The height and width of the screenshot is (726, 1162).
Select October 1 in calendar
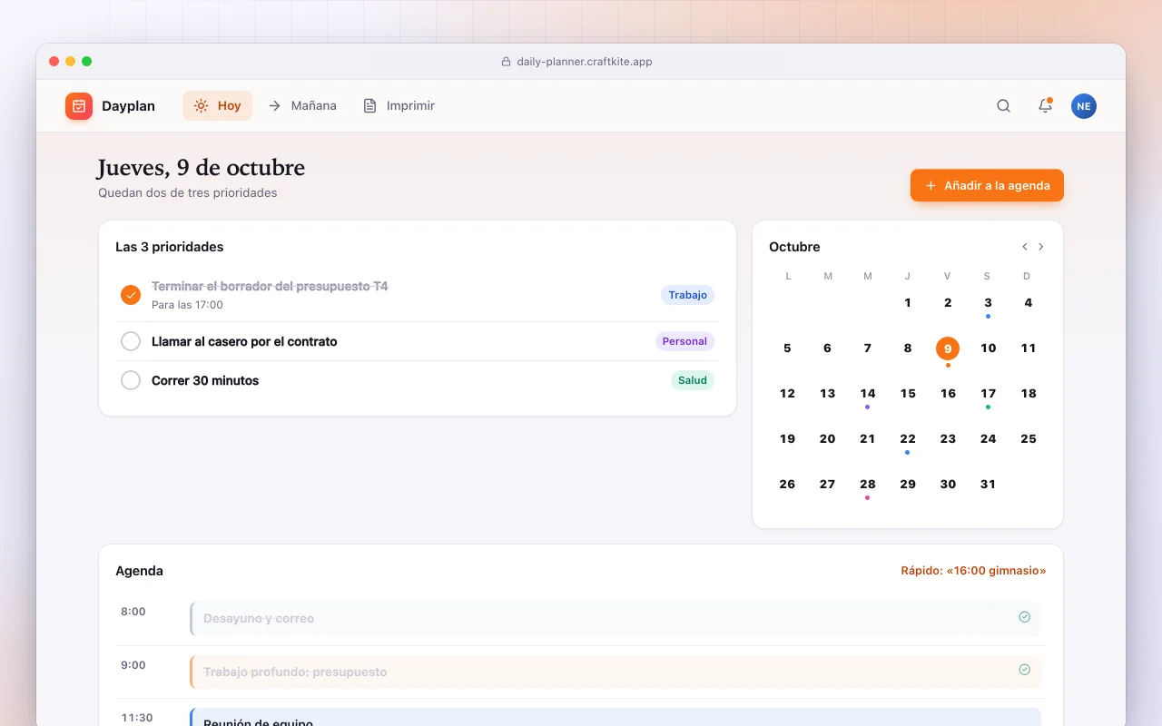point(908,303)
